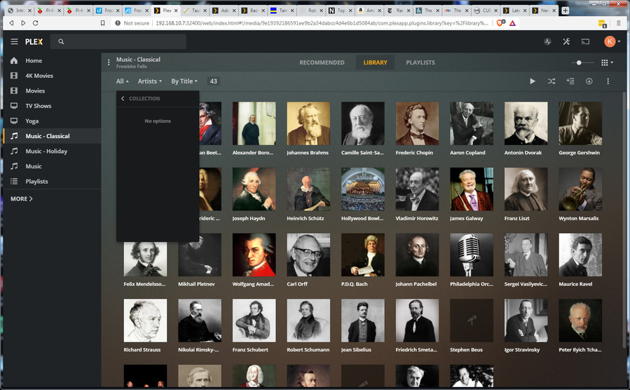Open Wynton Marsalis artist
Viewport: 630px width, 390px height.
click(580, 189)
